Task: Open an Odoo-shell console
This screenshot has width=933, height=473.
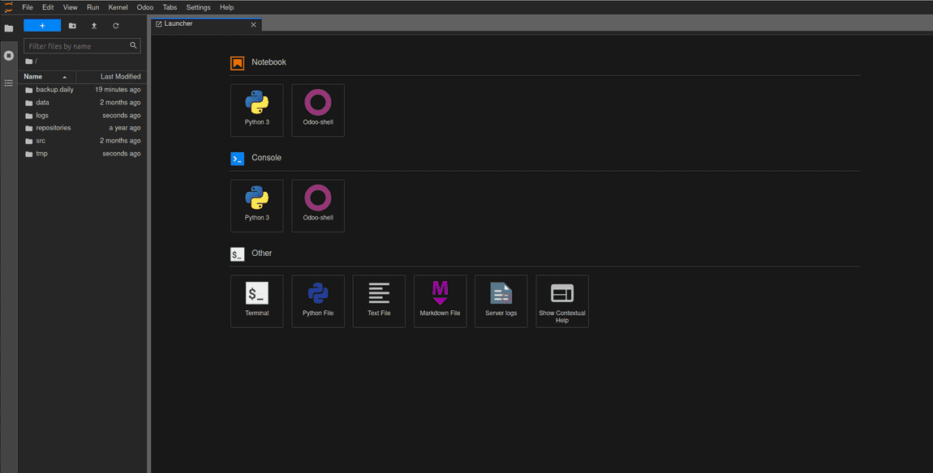Action: point(318,206)
